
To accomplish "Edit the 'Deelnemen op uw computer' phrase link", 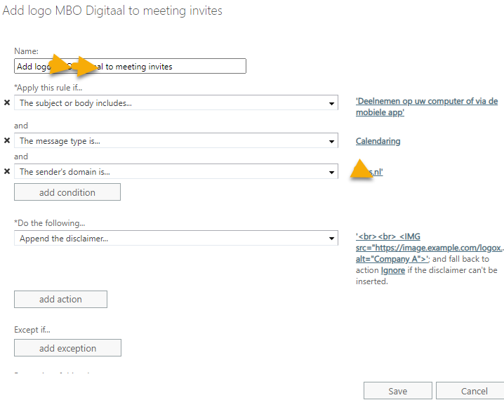I will click(427, 107).
